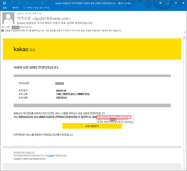Screen dimensions: 187x171
Task: Click the date 2022.01.05 value
Action: [x=61, y=91]
